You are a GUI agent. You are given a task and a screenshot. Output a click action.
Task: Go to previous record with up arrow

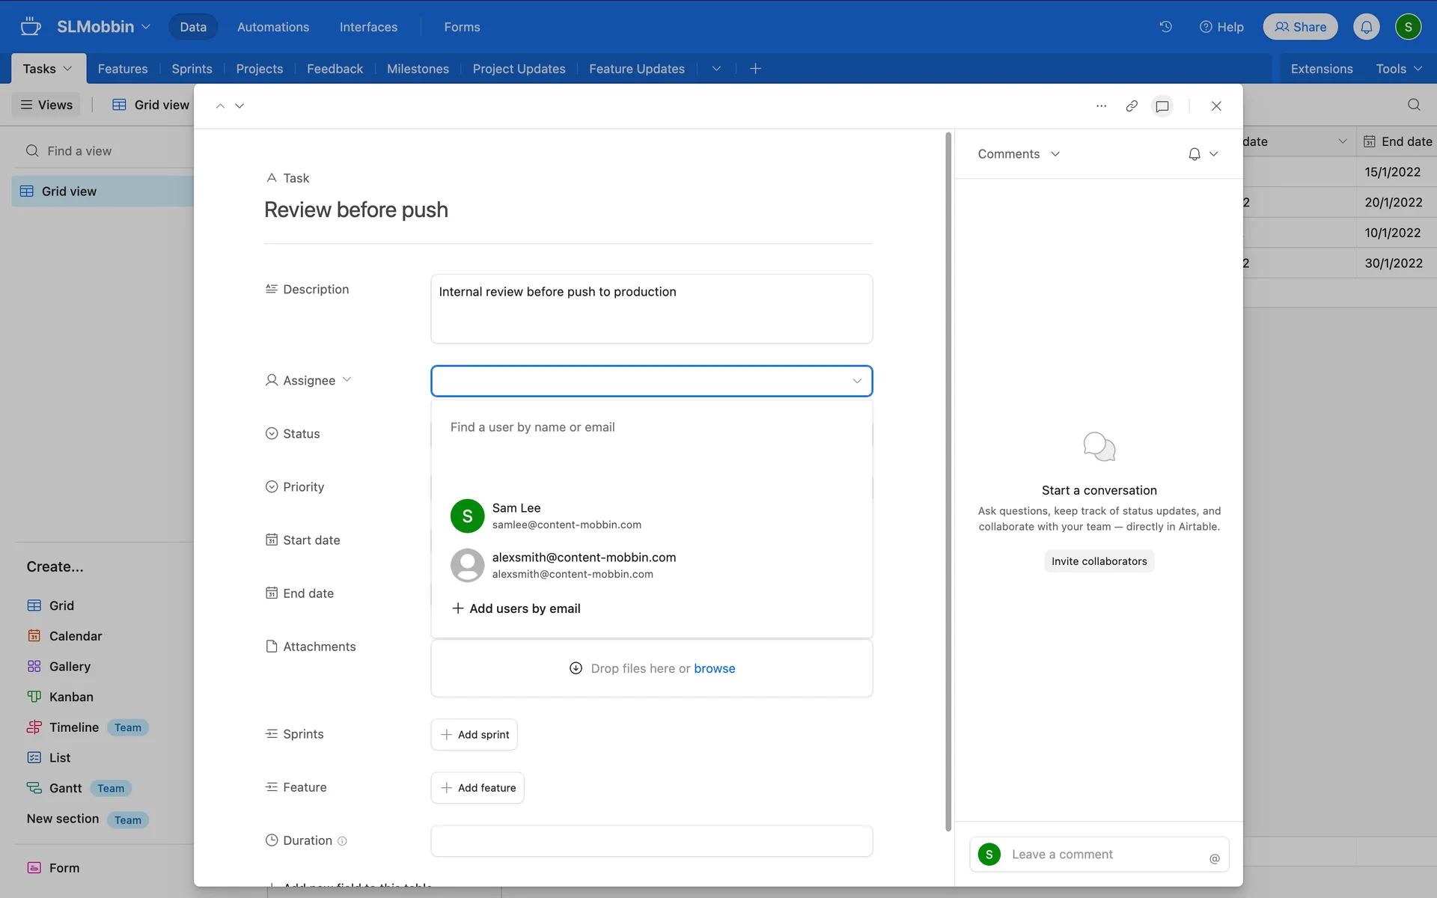coord(220,106)
